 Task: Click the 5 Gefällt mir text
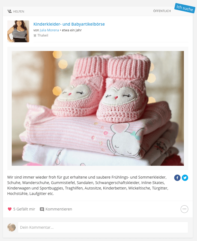[x=24, y=209]
